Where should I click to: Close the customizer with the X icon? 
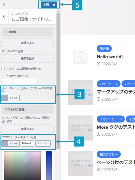click(x=4, y=4)
